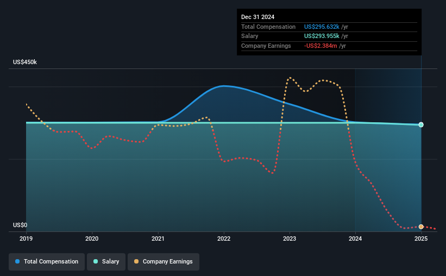Click the -US$2.384m company earnings value
446x276 pixels.
(x=321, y=46)
